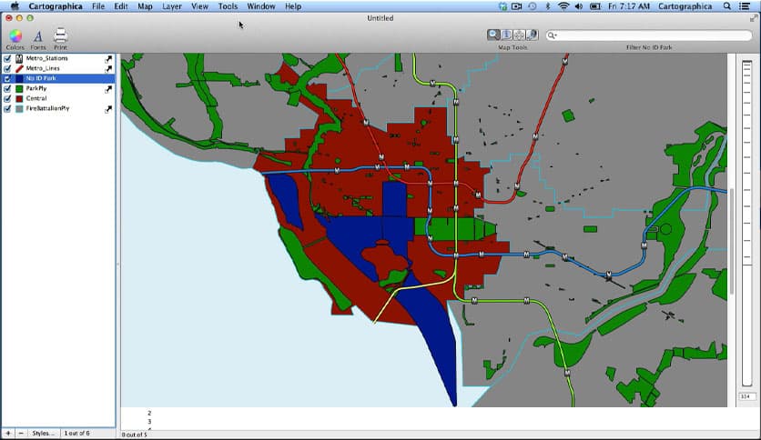Open the Tools menu
The image size is (761, 440).
click(228, 6)
